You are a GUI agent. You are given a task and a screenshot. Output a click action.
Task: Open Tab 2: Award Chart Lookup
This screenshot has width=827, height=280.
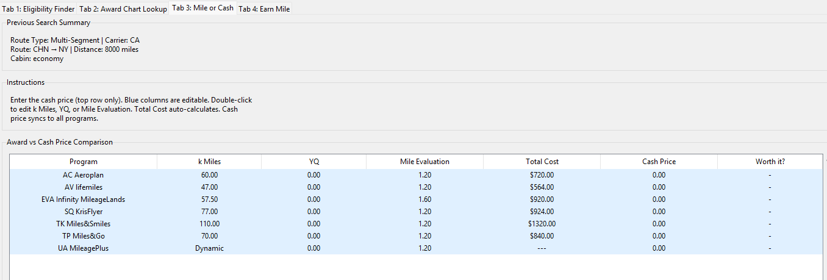123,9
